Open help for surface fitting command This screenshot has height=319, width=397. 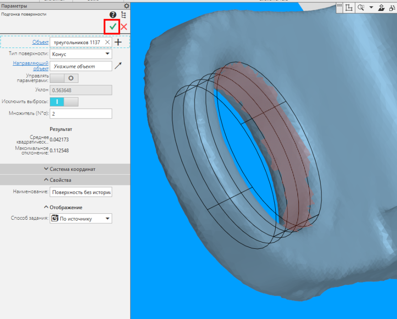coord(113,15)
